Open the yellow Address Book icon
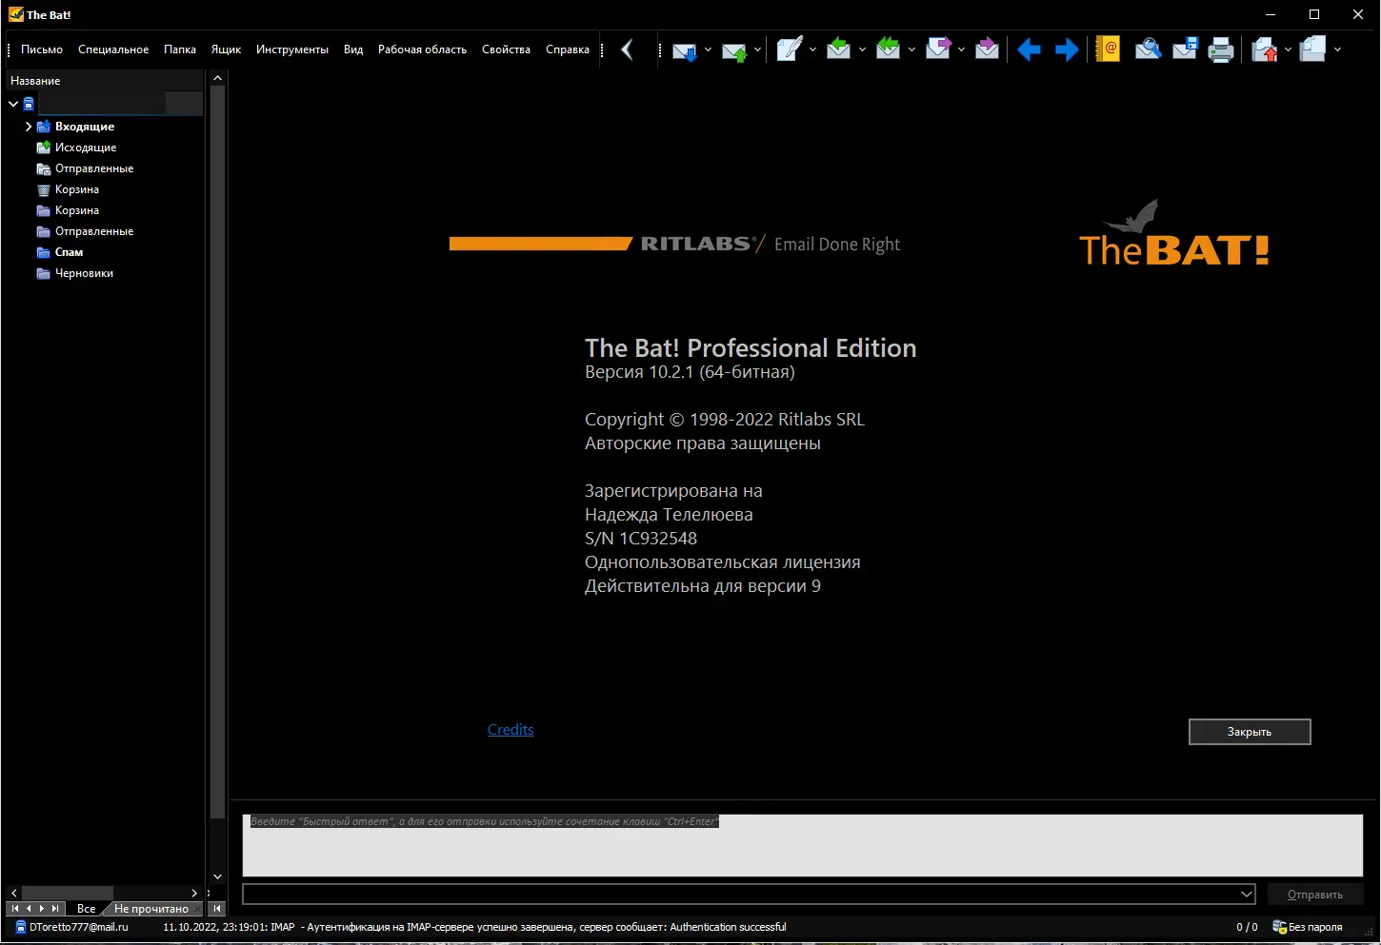 pyautogui.click(x=1107, y=48)
